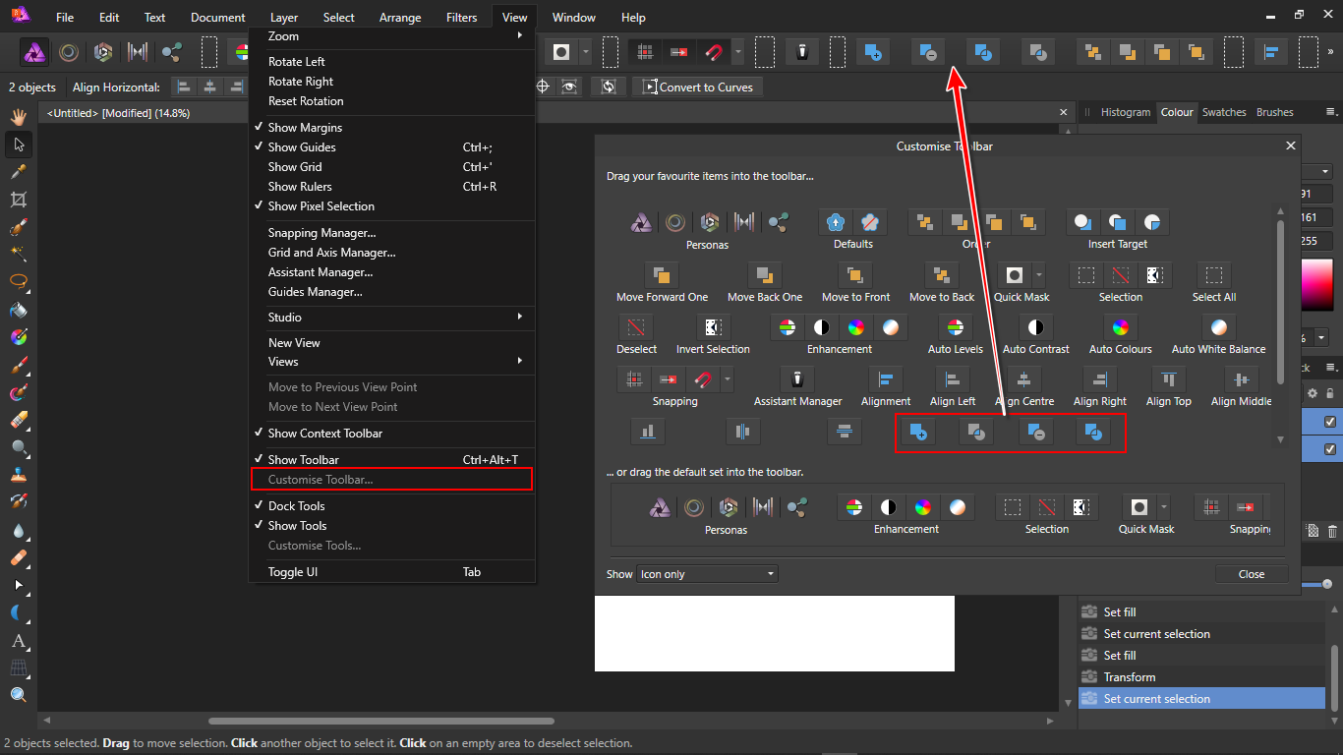1343x755 pixels.
Task: Click the magnet snapping icon in the top toolbar
Action: click(x=712, y=52)
